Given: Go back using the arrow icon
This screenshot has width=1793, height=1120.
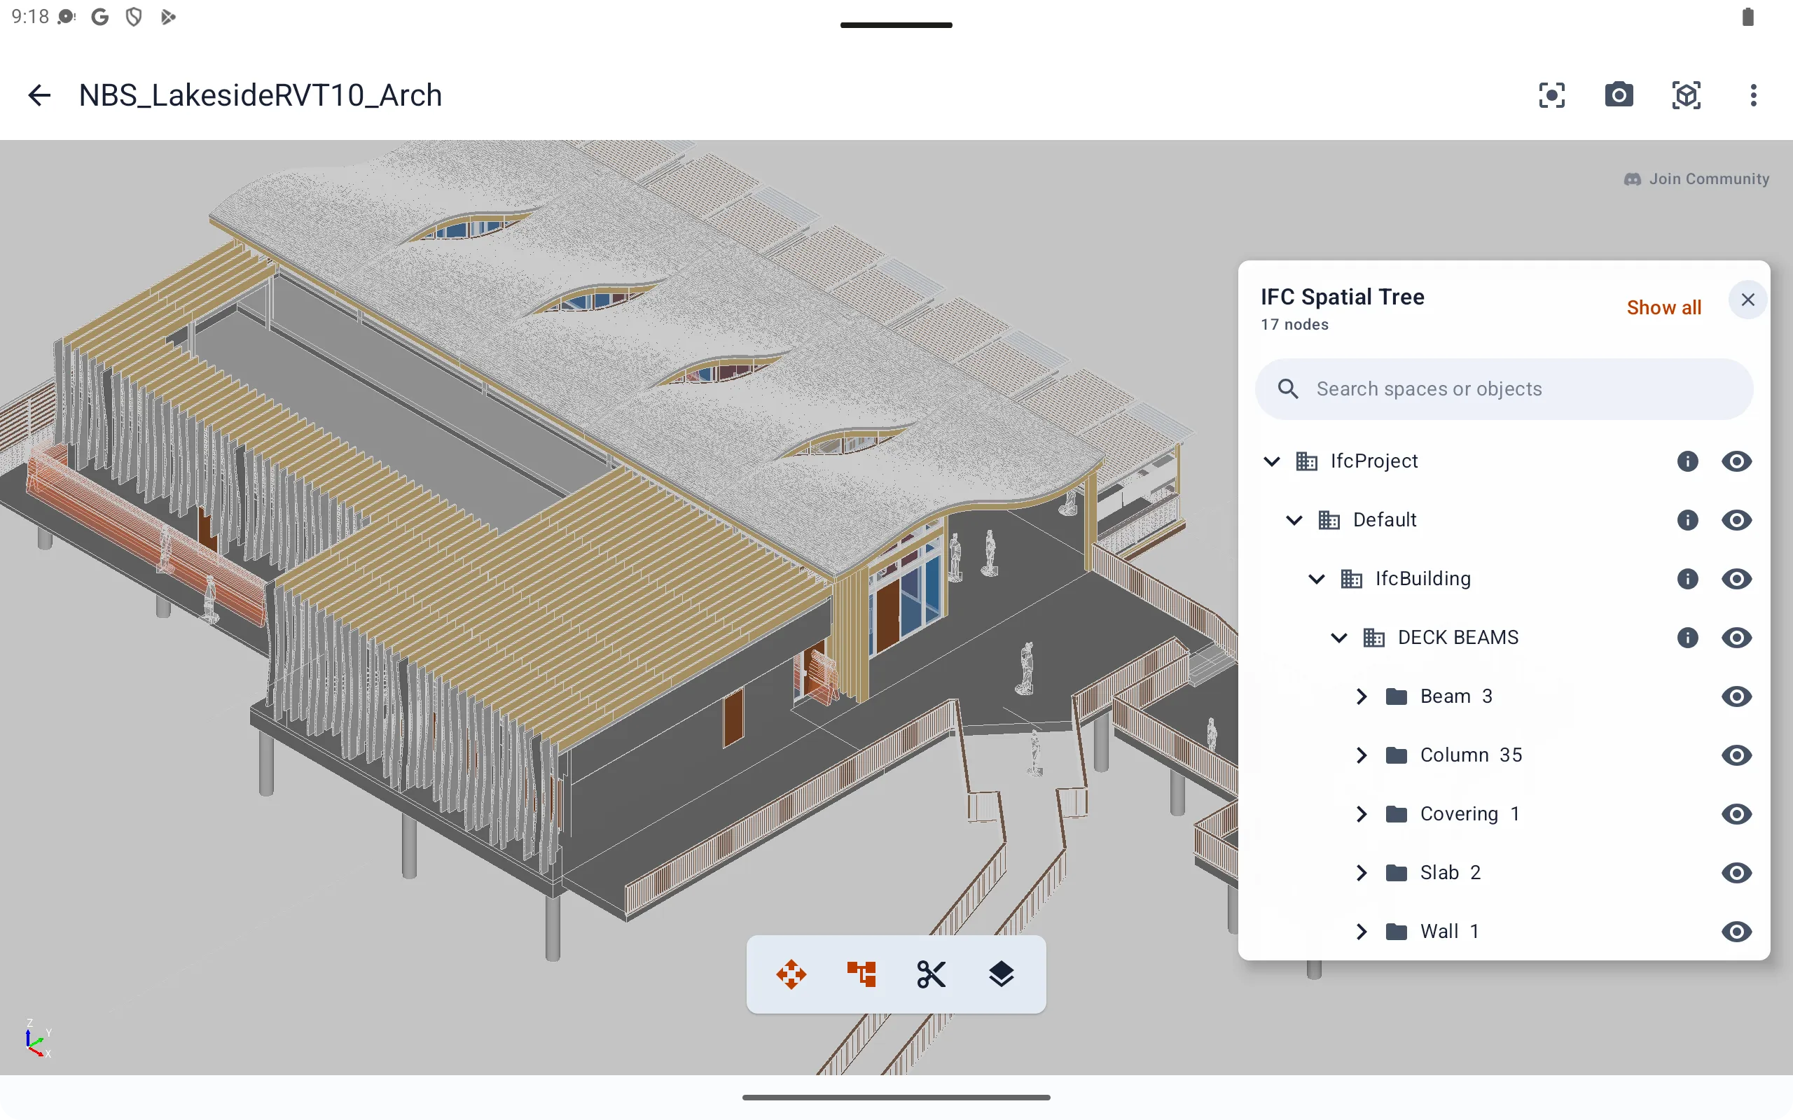Looking at the screenshot, I should [x=39, y=96].
